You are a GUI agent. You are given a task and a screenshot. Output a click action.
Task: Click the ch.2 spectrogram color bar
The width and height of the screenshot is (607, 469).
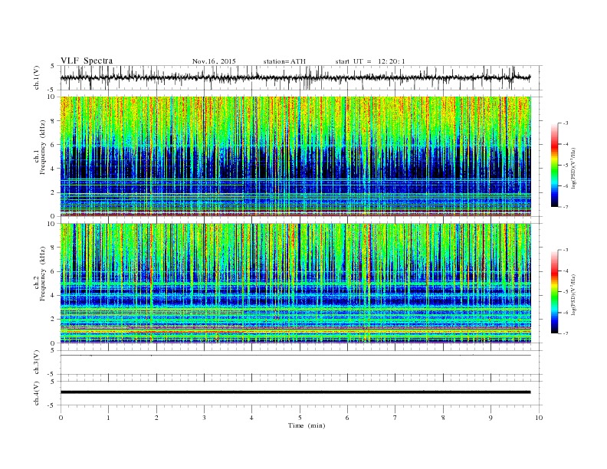[x=554, y=292]
